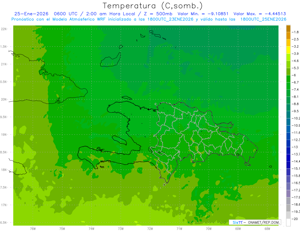The image size is (300, 232).
Task: Click the "Valor Max. = -4.44513" value
Action: click(x=259, y=14)
